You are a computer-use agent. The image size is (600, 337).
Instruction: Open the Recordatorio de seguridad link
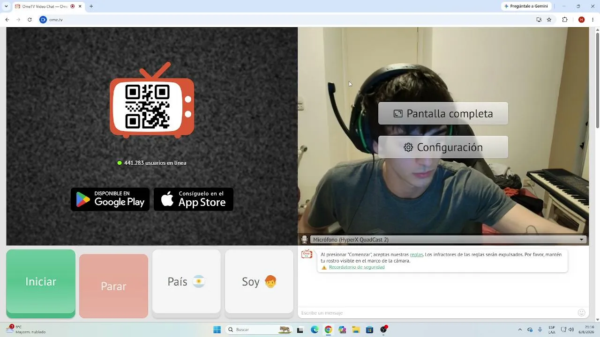click(x=357, y=267)
